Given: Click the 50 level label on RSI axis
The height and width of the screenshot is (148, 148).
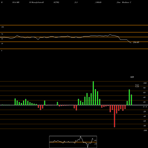Looking at the screenshot, I should [x=2, y=39].
